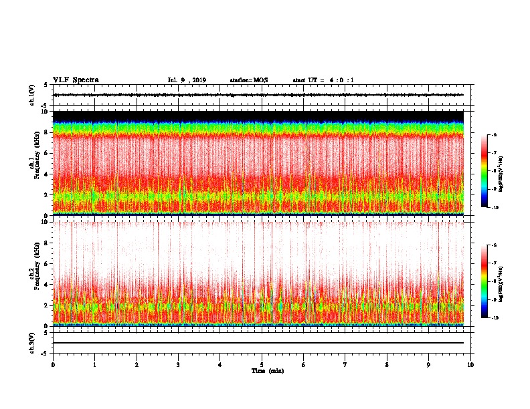The image size is (530, 409).
Task: Click the "-6" tick on ch.1 color bar
Action: (x=494, y=134)
